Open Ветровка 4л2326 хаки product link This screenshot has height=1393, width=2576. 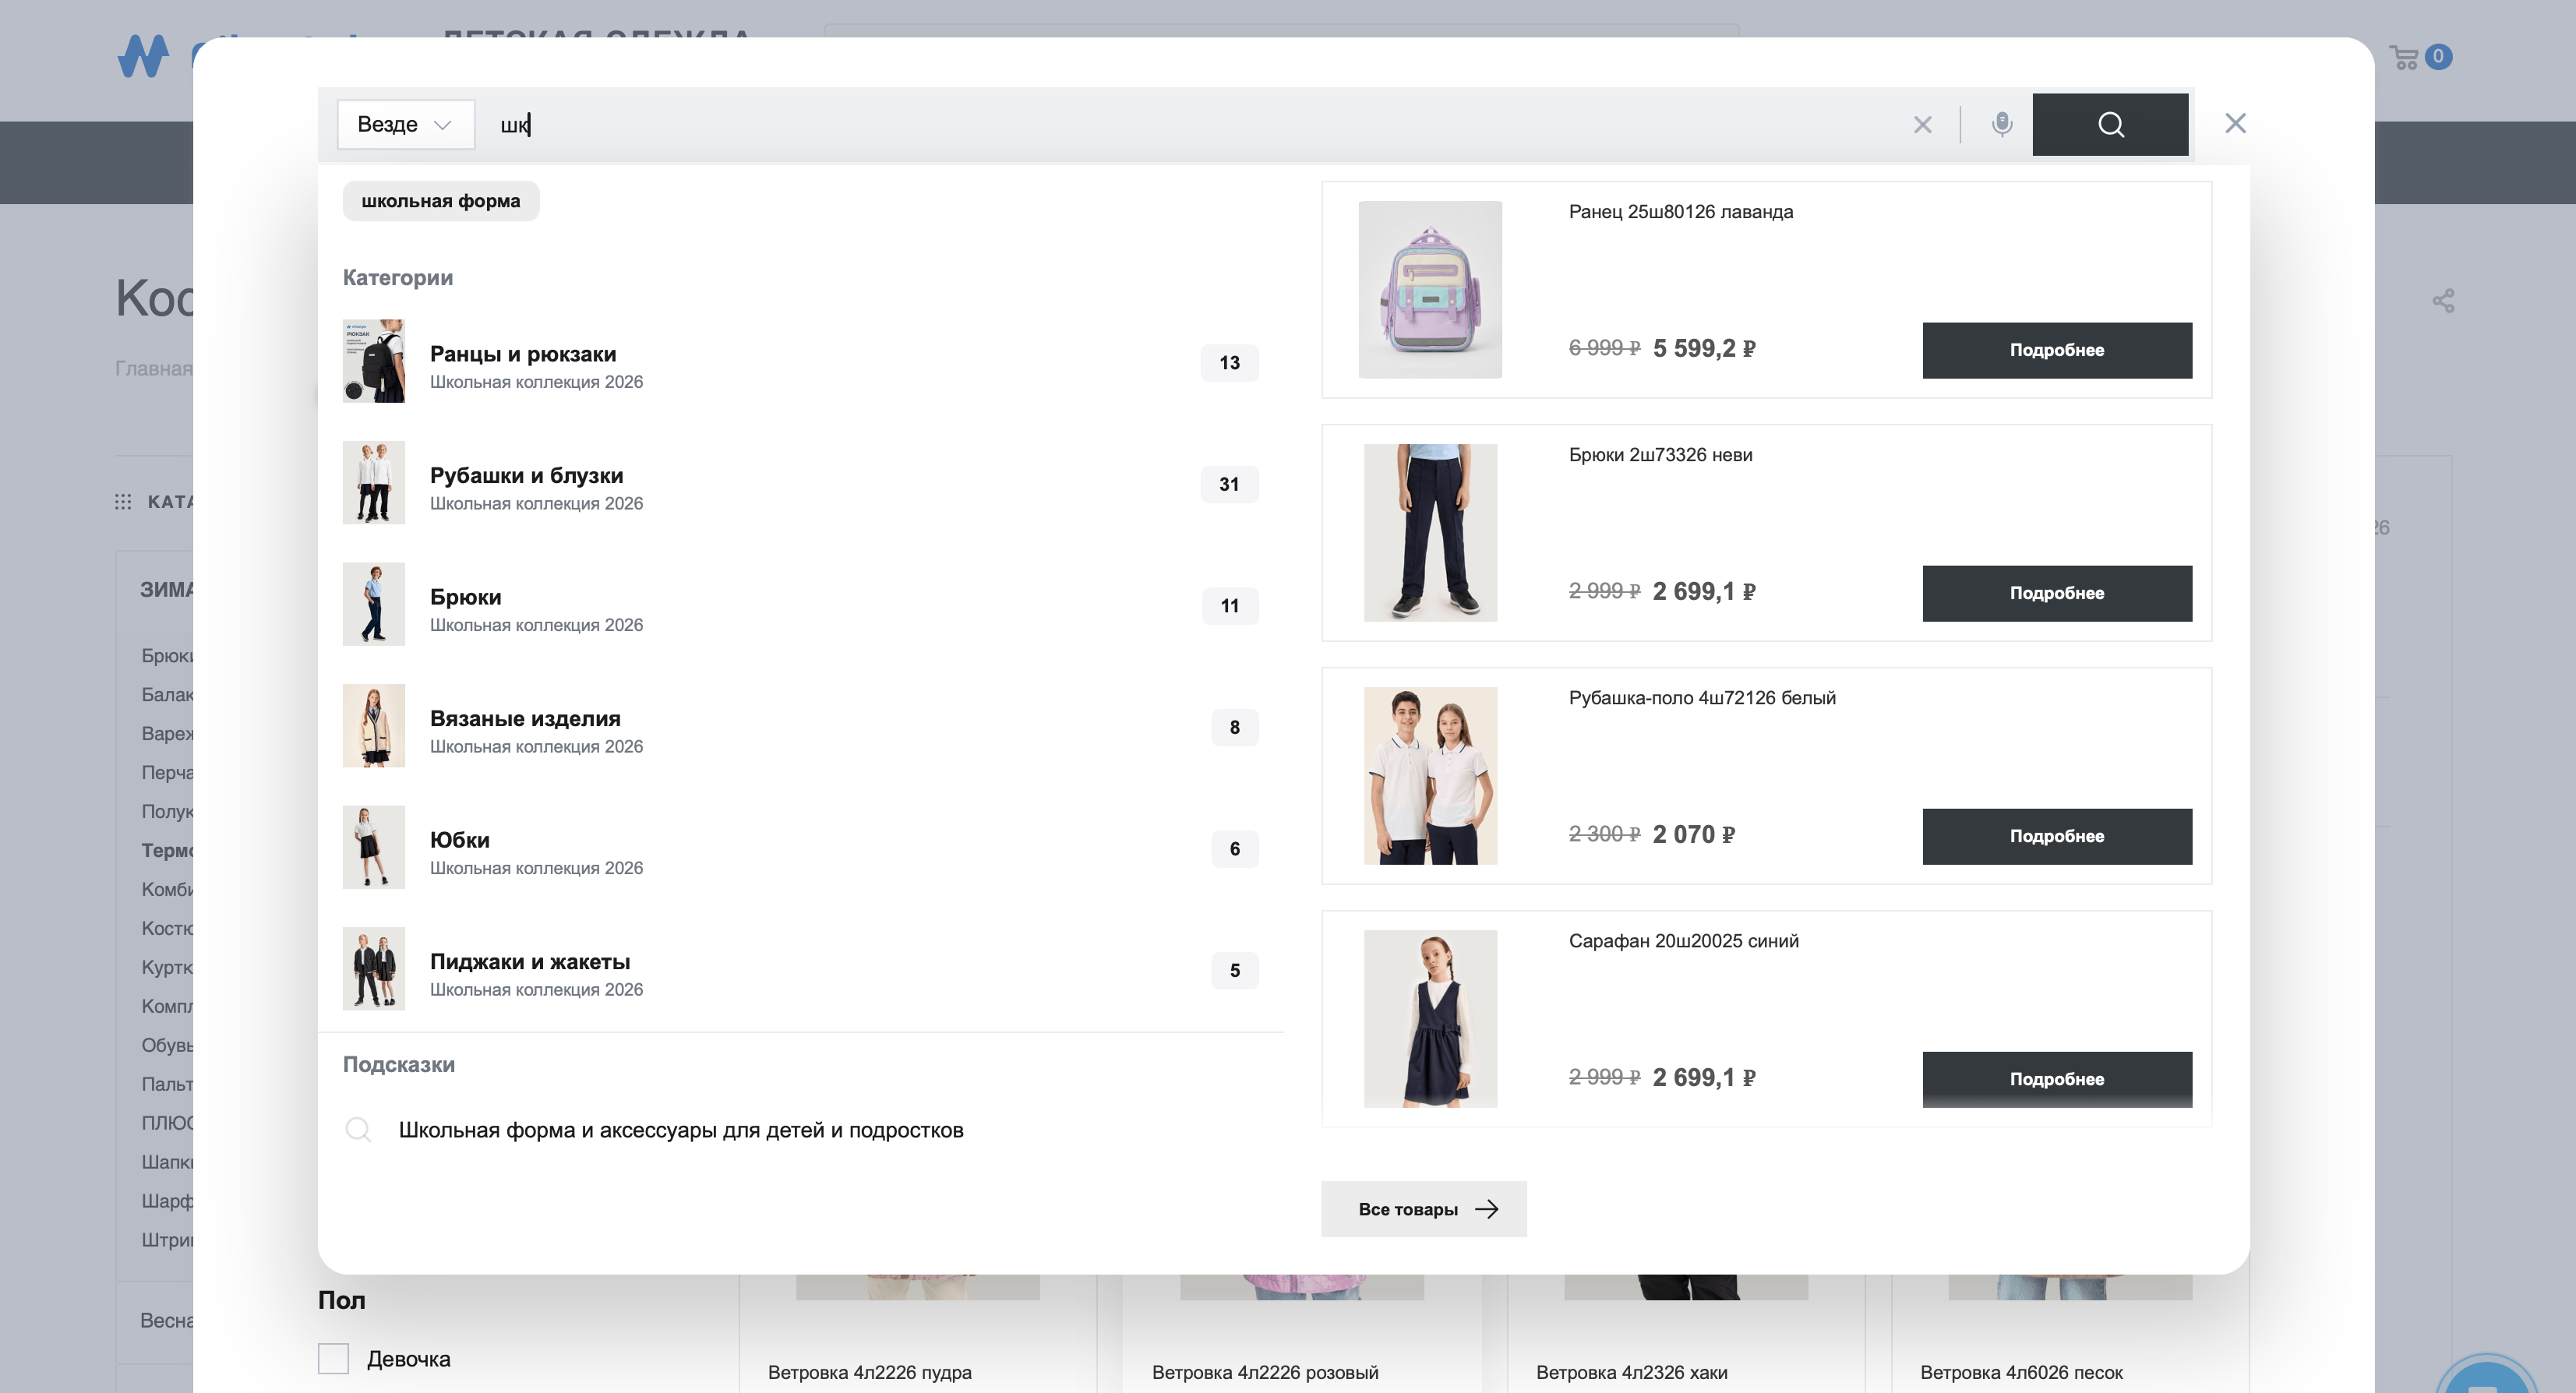[x=1631, y=1373]
